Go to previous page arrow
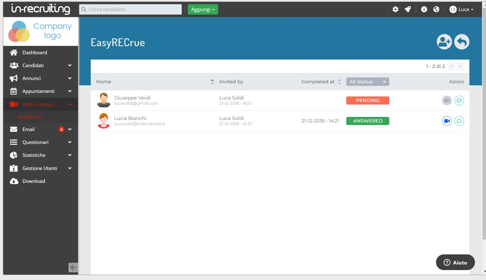This screenshot has height=280, width=486. click(451, 66)
